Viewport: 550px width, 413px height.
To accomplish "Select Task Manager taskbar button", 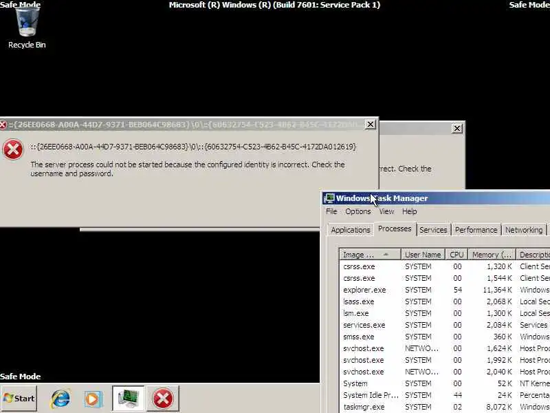I will 129,399.
